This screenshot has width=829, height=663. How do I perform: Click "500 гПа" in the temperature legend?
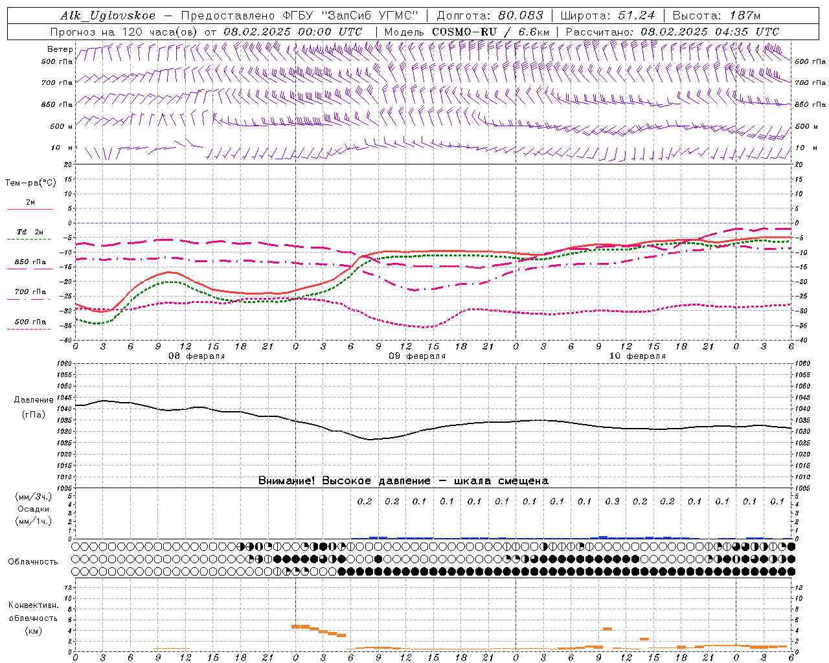[x=30, y=322]
